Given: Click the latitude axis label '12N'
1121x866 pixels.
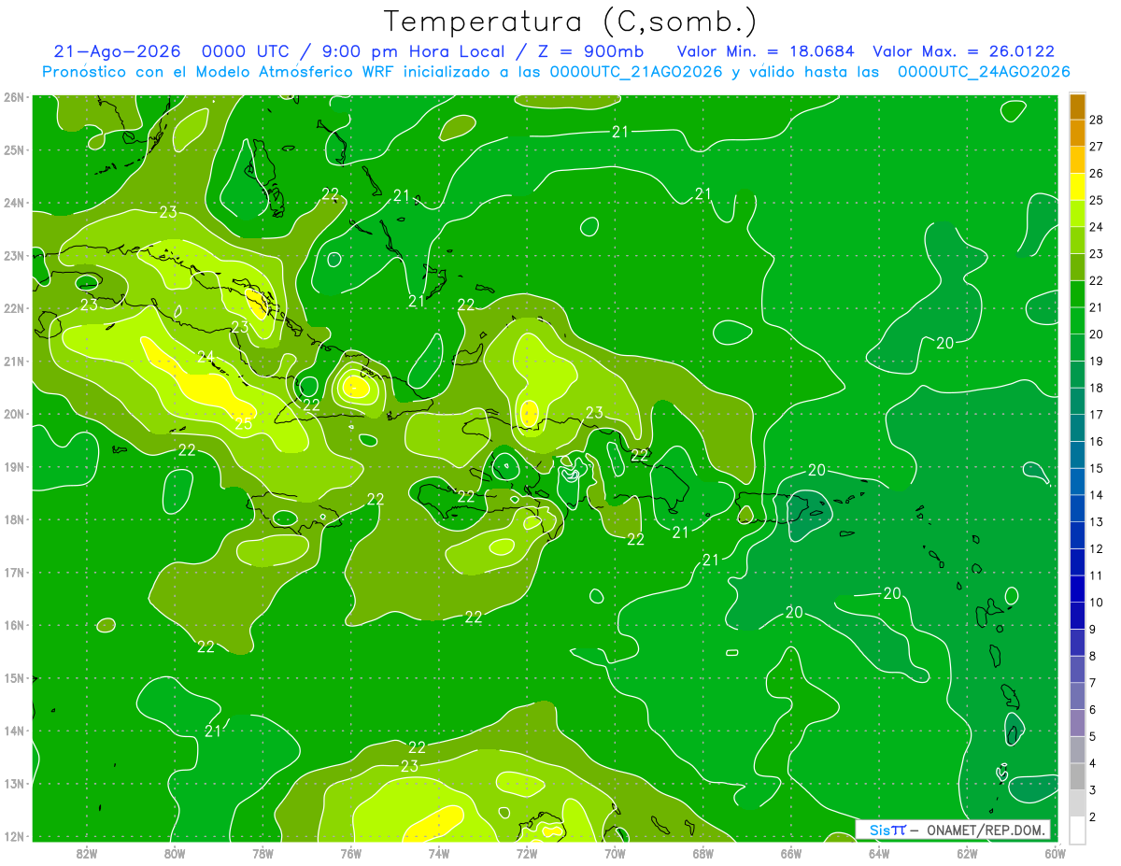Looking at the screenshot, I should coord(14,836).
